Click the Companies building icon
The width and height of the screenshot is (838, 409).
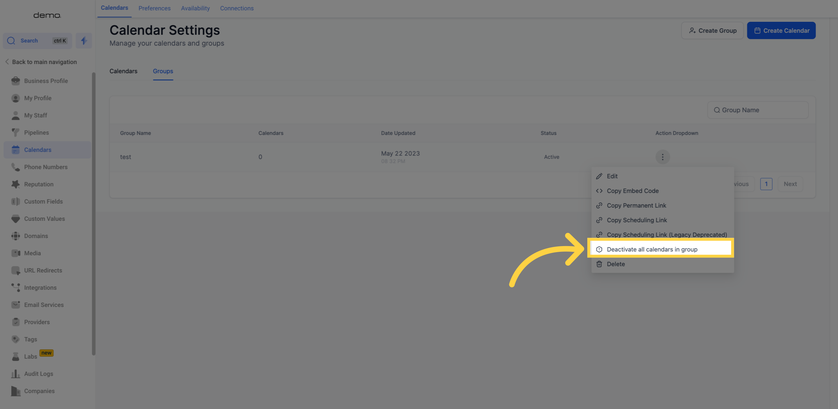(15, 391)
